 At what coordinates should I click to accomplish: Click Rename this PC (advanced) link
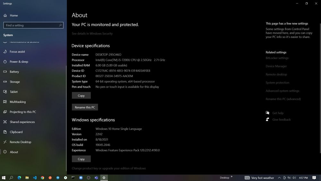pos(283,99)
